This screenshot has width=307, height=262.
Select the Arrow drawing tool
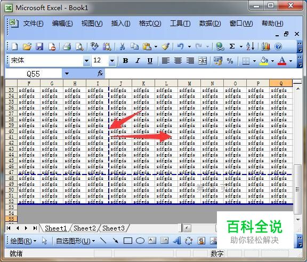click(x=116, y=241)
